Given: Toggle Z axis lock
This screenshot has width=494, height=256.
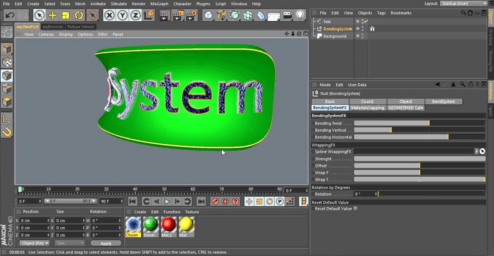Looking at the screenshot, I should (135, 15).
